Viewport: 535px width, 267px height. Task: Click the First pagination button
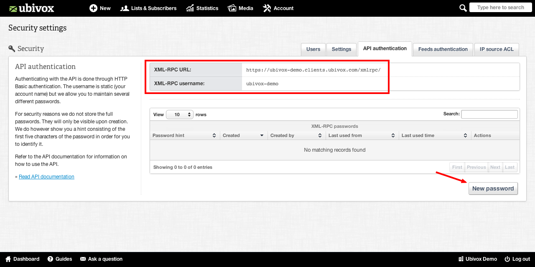click(457, 167)
